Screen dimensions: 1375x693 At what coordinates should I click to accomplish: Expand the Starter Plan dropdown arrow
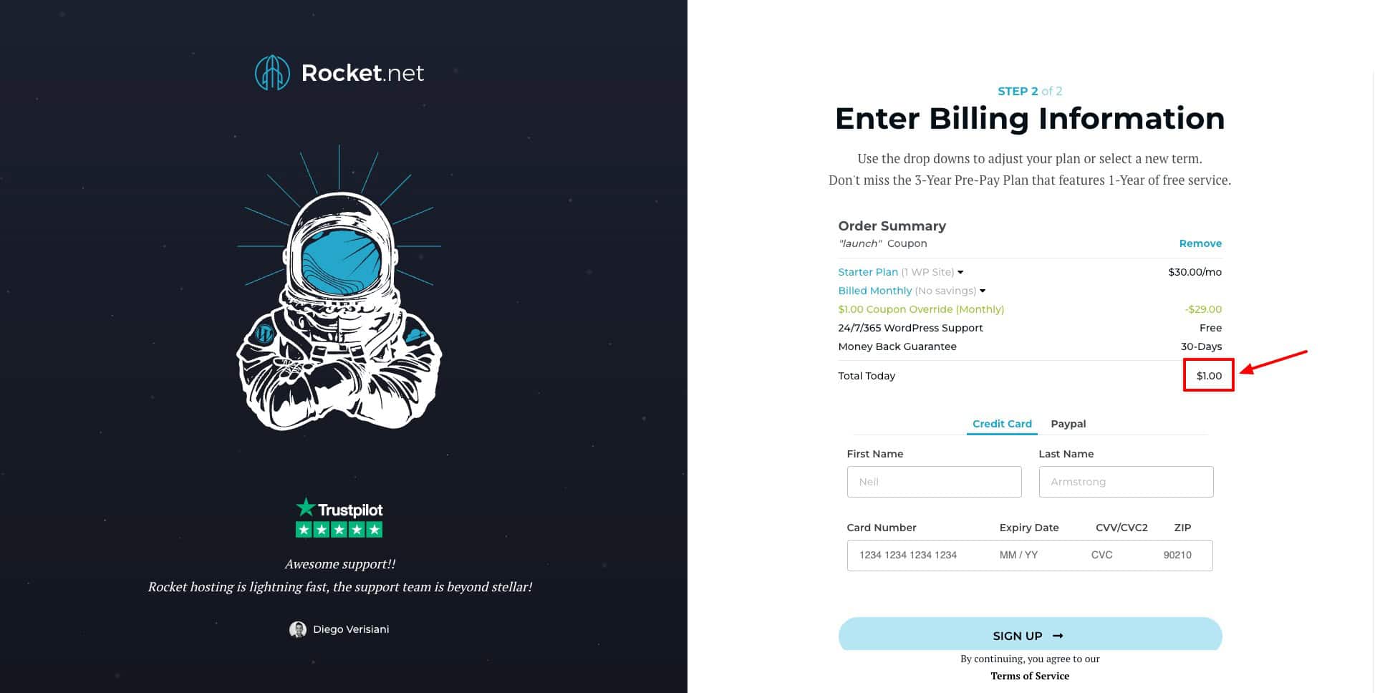(960, 272)
